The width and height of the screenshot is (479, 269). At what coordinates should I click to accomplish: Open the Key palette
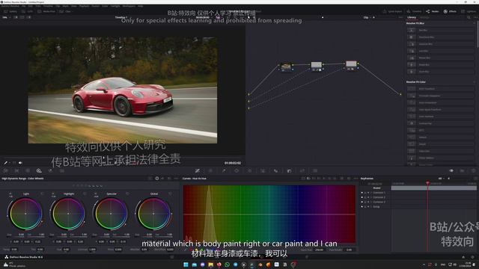290,171
